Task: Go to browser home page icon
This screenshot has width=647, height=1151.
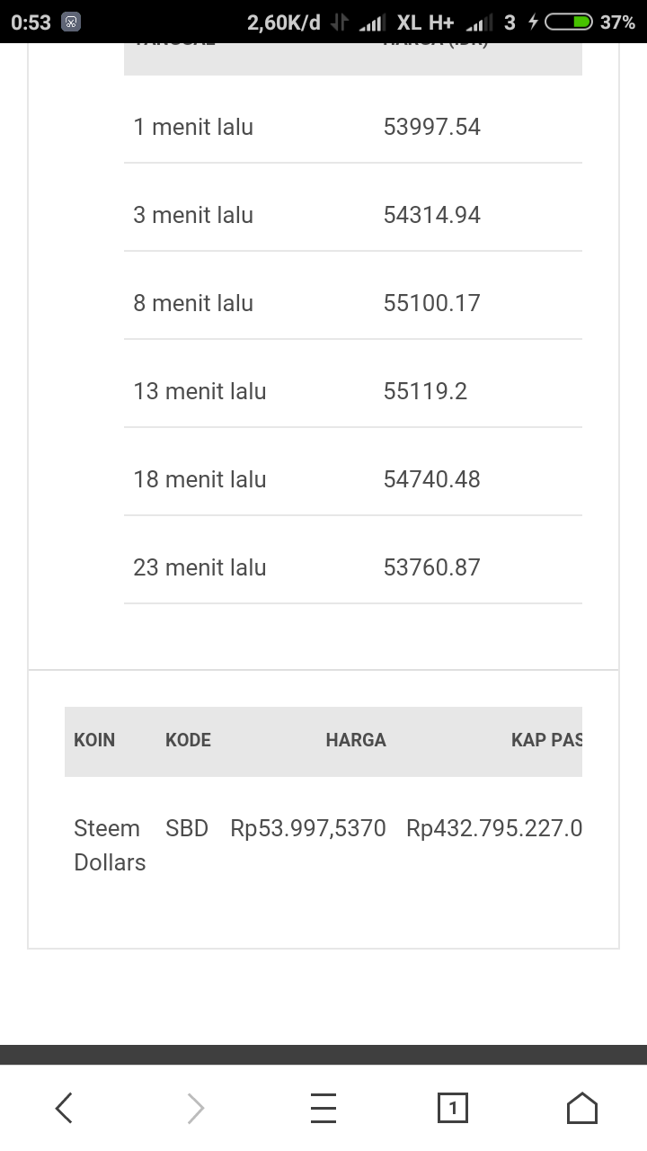Action: click(x=581, y=1108)
